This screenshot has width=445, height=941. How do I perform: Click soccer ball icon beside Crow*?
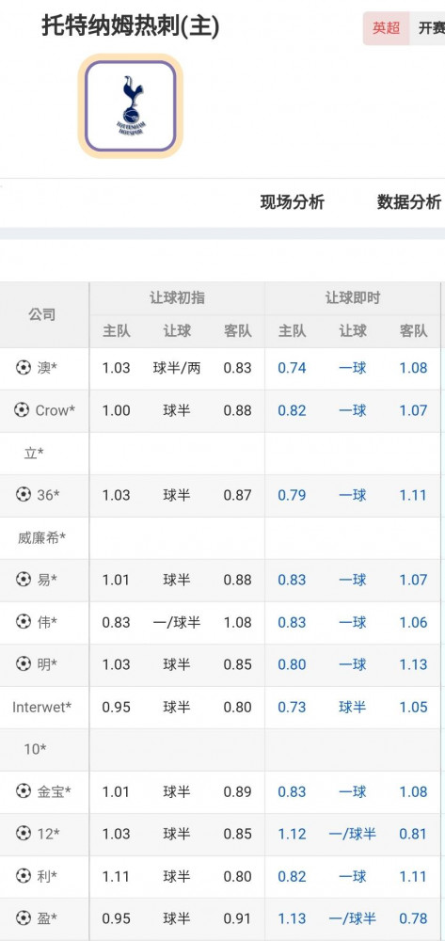point(21,410)
